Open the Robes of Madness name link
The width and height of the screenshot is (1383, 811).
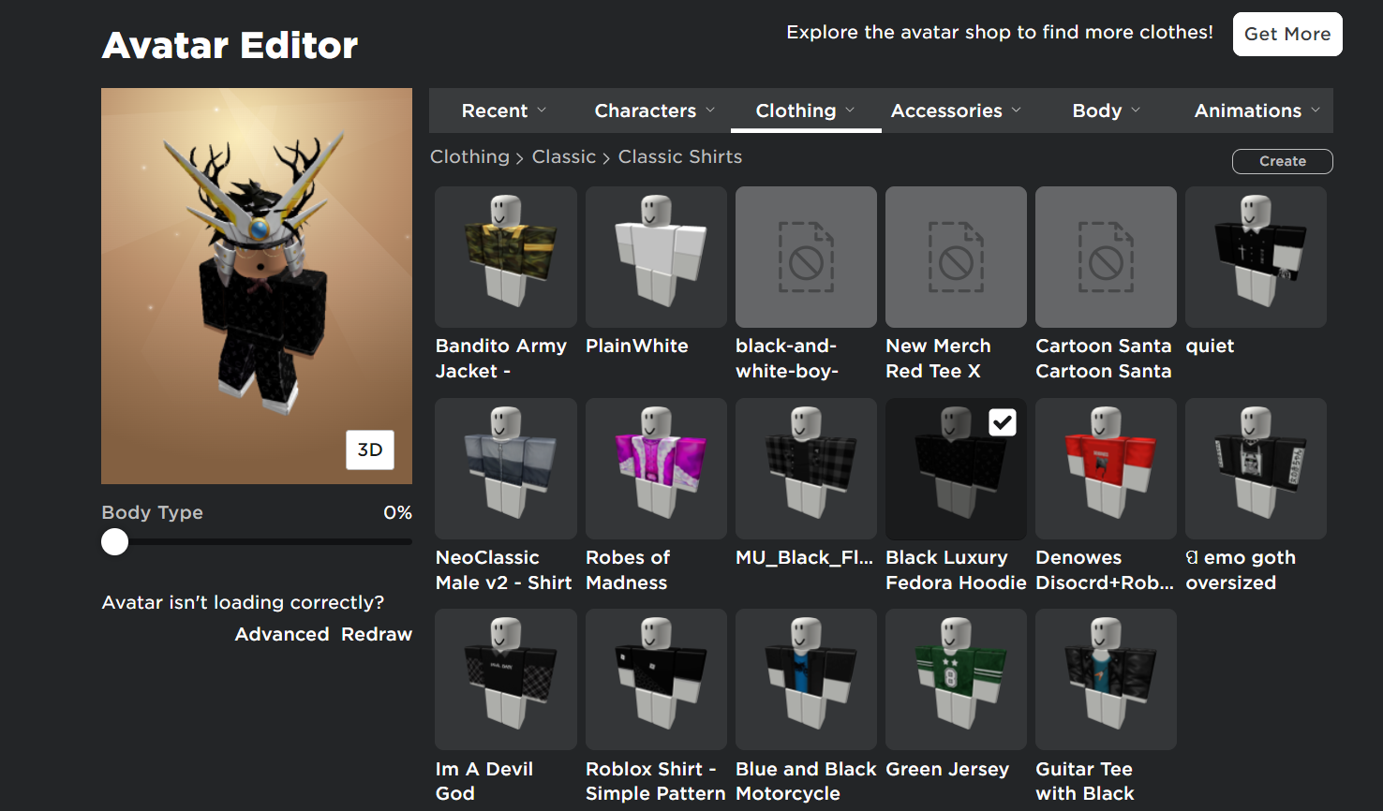click(x=628, y=569)
